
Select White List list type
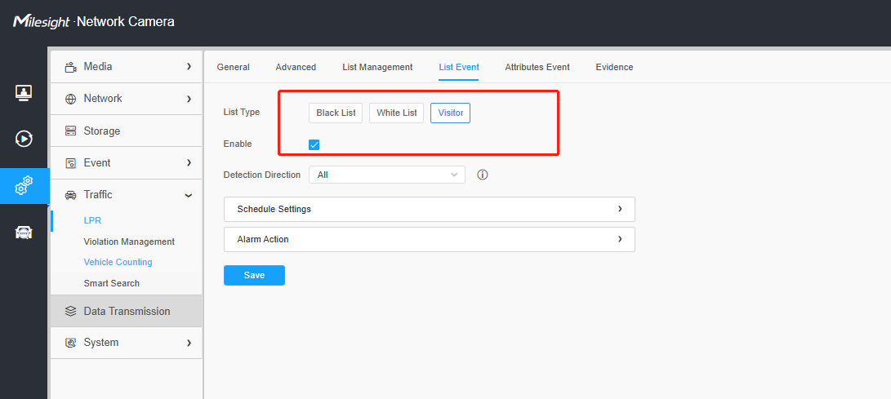[397, 113]
